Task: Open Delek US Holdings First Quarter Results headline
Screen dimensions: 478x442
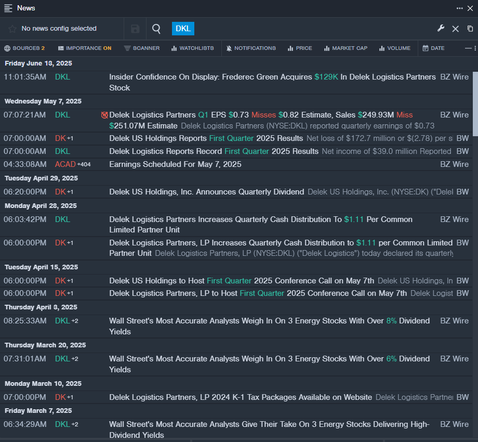Action: (206, 138)
